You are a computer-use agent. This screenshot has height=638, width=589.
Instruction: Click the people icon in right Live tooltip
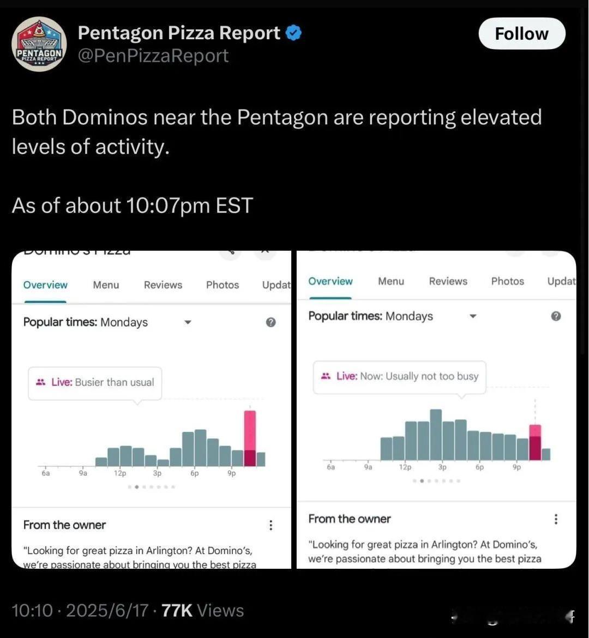(326, 376)
